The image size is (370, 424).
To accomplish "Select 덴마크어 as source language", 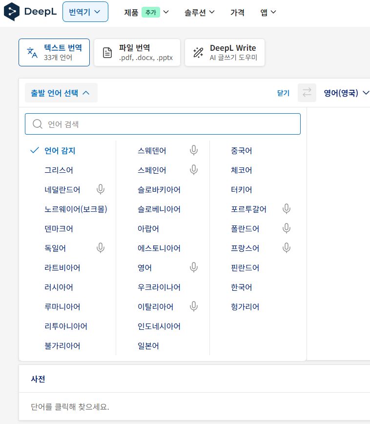I will 59,228.
